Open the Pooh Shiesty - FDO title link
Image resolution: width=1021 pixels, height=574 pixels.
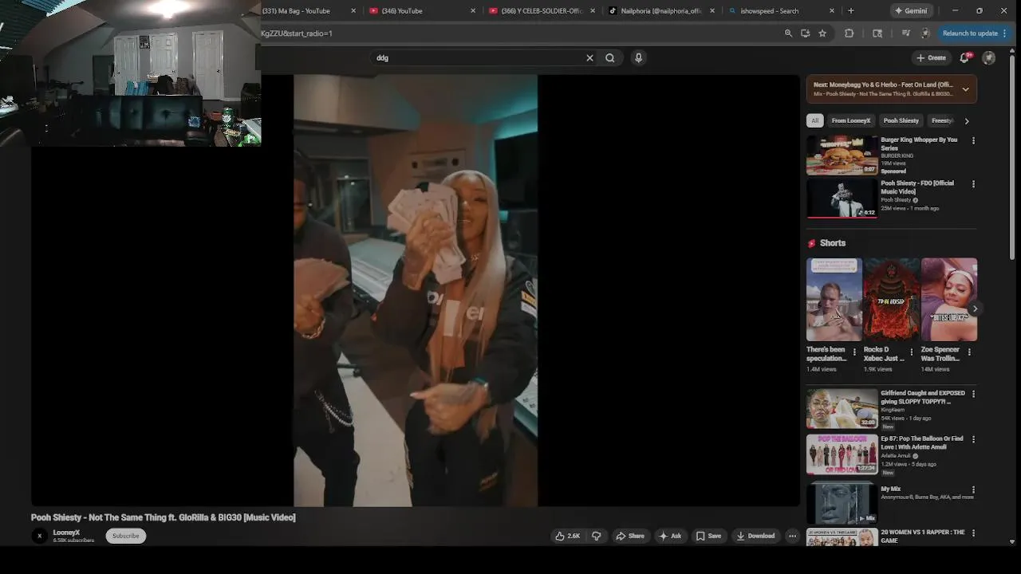click(917, 187)
